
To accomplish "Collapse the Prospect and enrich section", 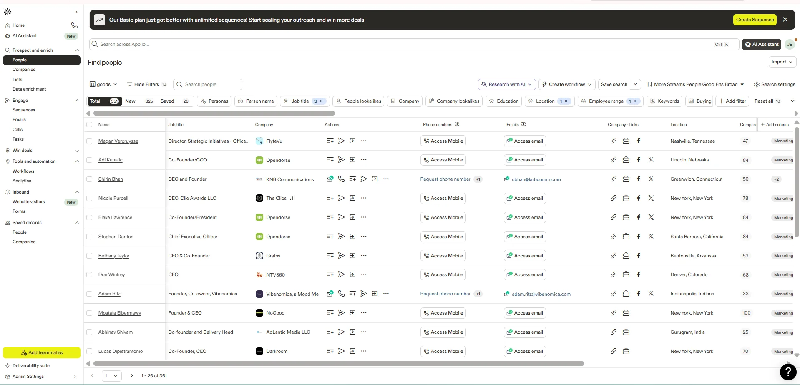I will (x=77, y=50).
